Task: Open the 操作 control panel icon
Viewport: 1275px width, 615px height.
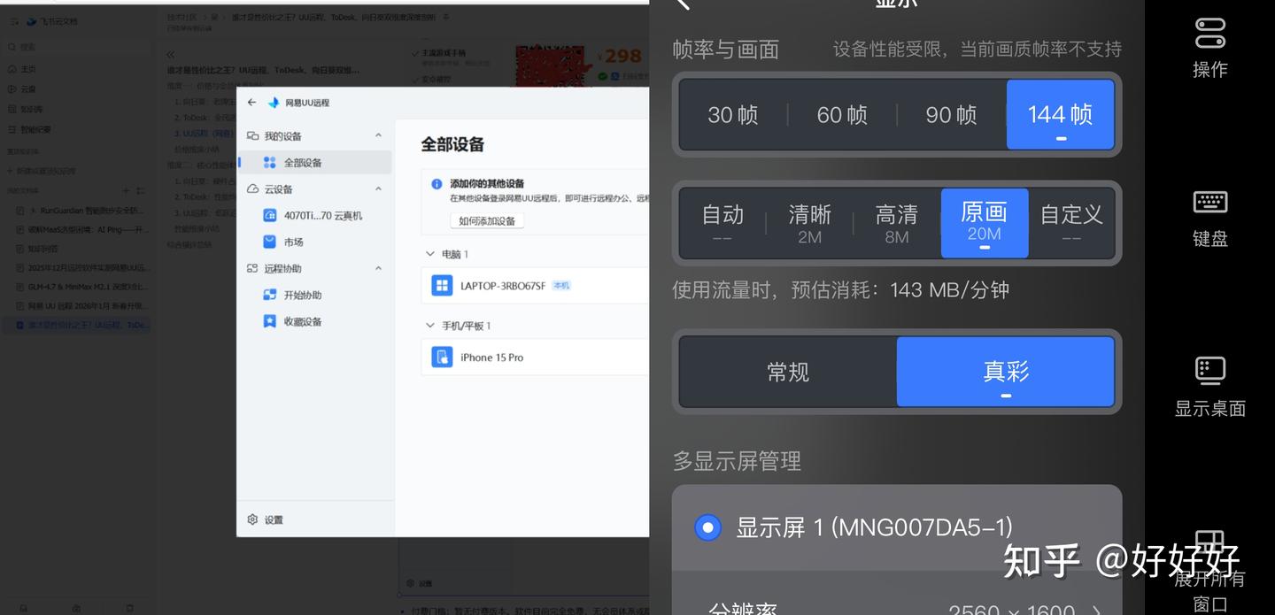Action: pos(1209,34)
